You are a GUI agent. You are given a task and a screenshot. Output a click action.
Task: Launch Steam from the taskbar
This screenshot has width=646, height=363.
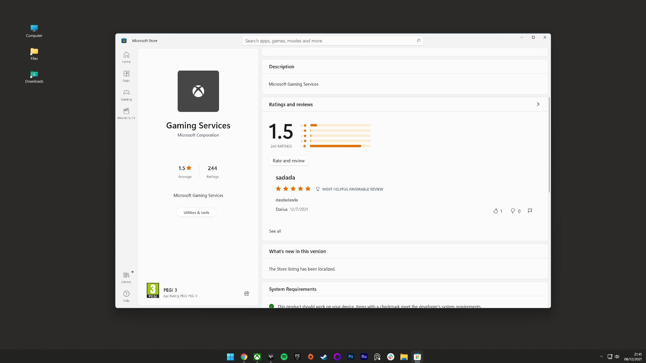(324, 357)
